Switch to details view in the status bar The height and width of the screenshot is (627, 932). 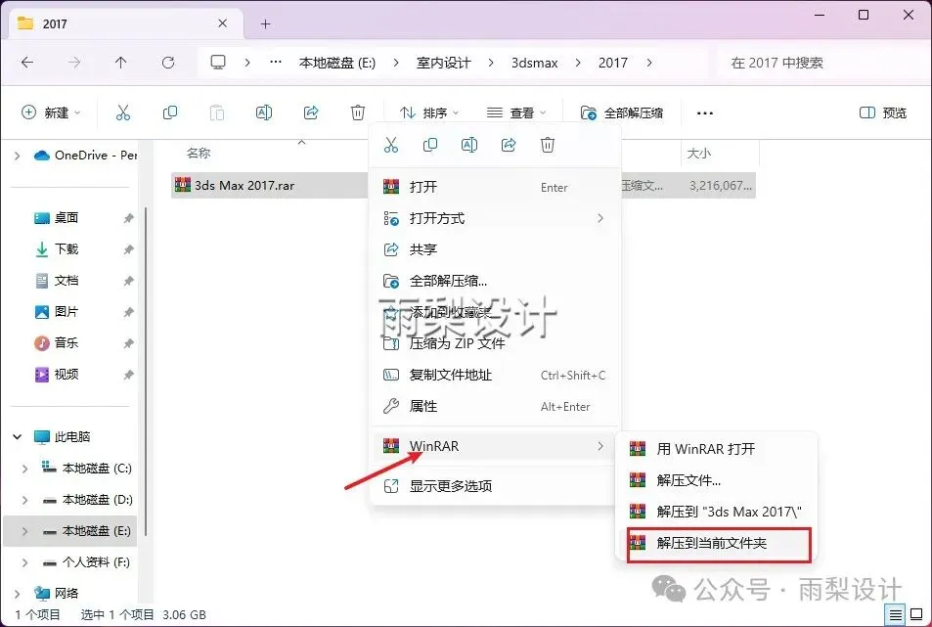point(895,614)
